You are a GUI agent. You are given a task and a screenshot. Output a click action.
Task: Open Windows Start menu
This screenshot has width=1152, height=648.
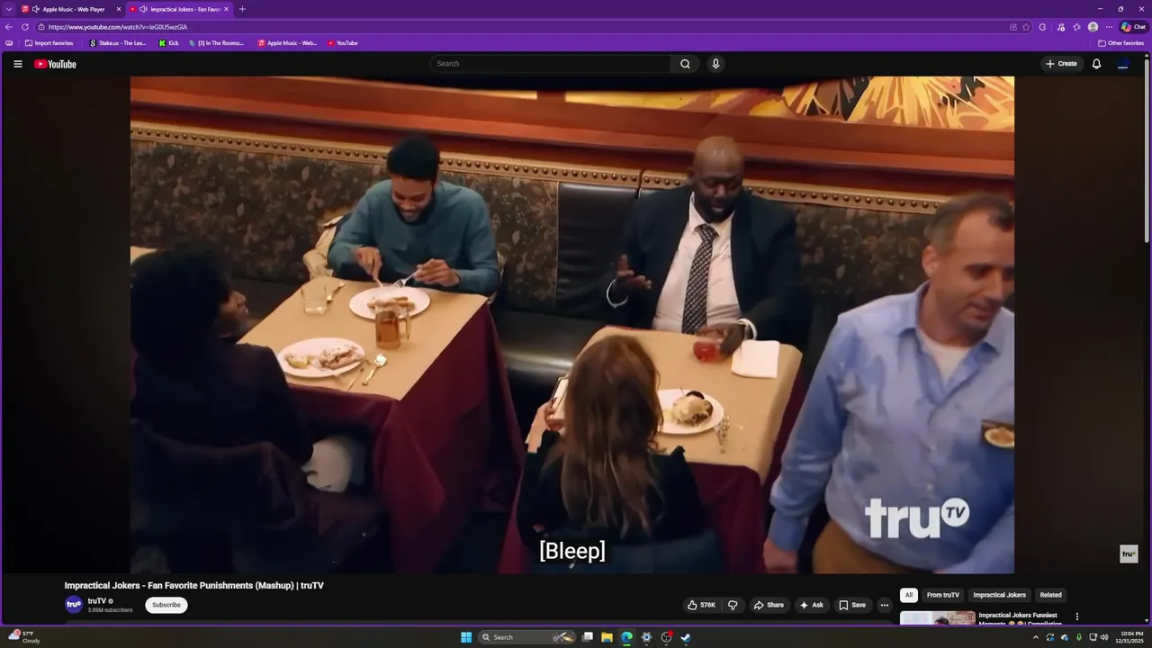pyautogui.click(x=466, y=637)
